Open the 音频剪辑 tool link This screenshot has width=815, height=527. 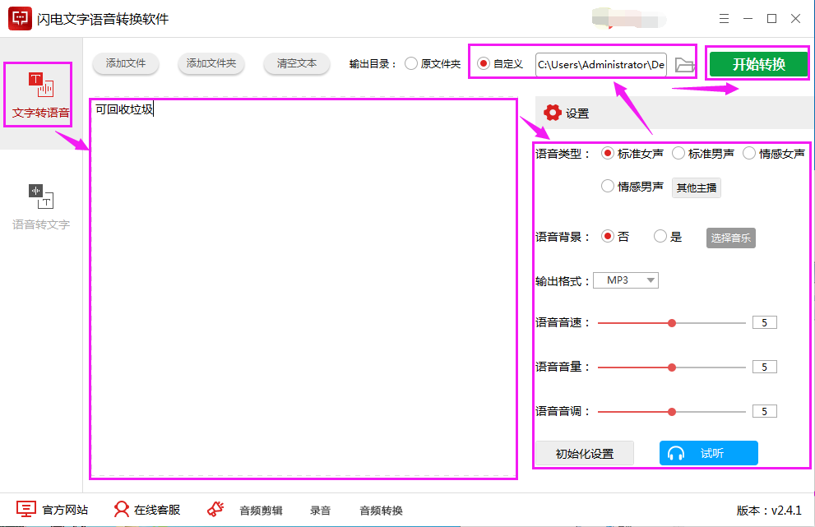(261, 511)
